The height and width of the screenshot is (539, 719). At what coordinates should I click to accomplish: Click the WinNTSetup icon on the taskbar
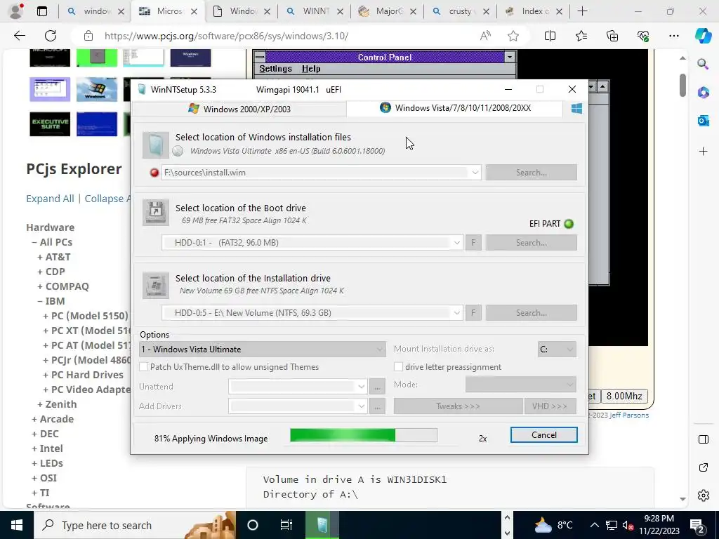(322, 525)
